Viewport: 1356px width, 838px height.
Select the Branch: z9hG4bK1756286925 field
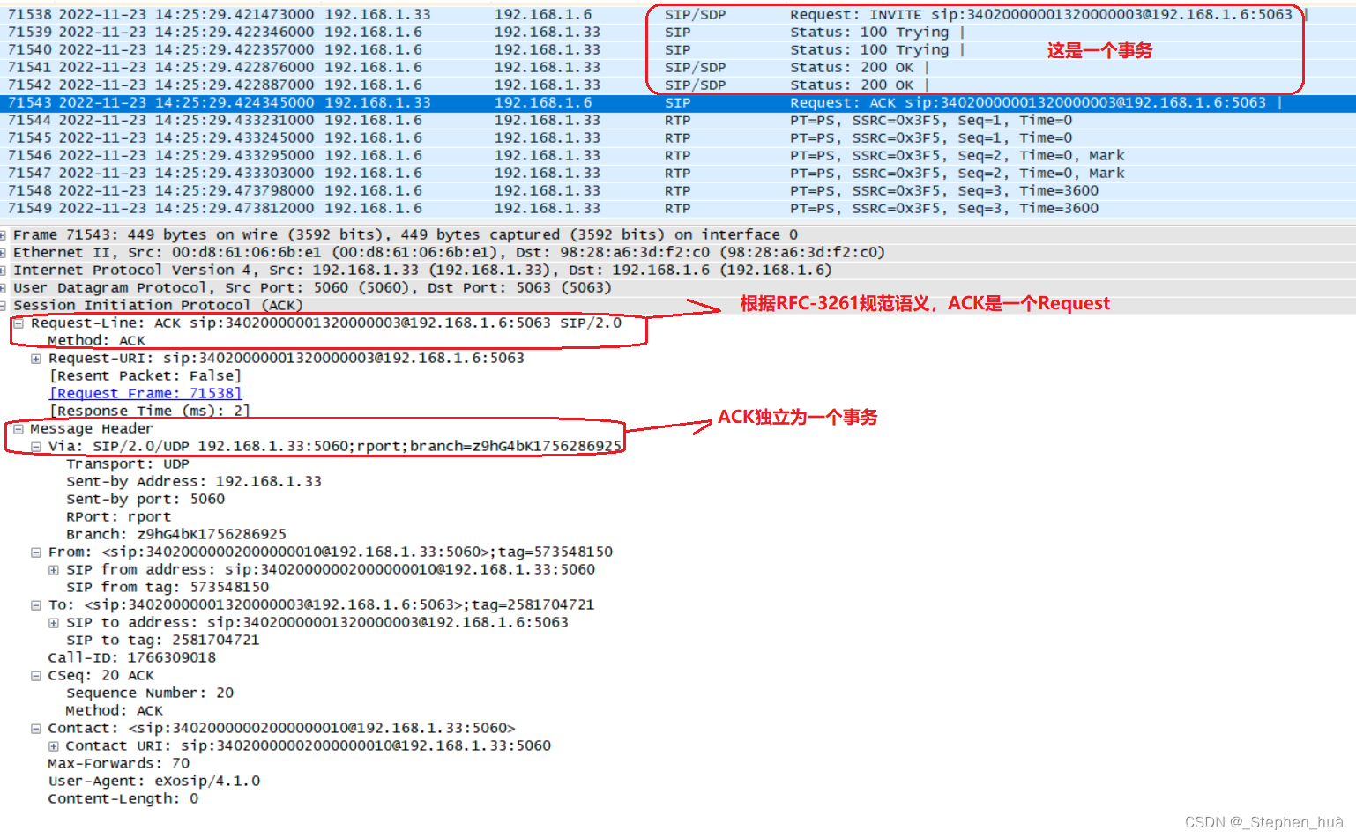click(x=176, y=535)
